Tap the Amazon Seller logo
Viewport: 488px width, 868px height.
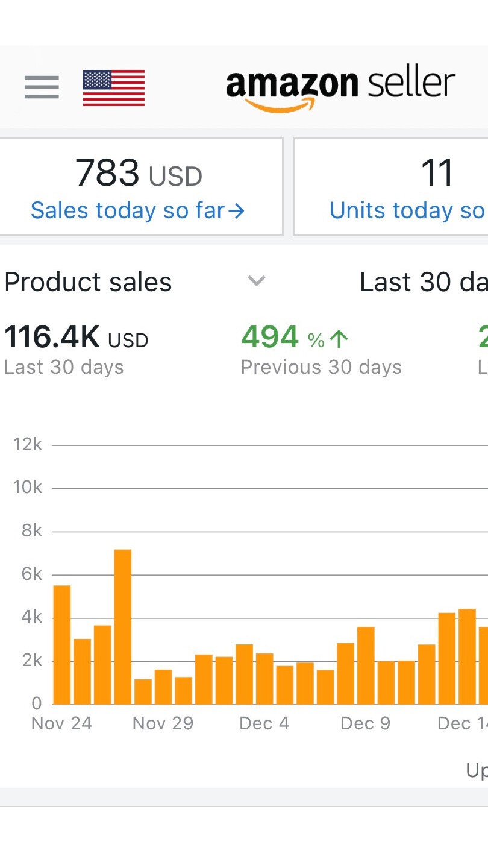(340, 88)
